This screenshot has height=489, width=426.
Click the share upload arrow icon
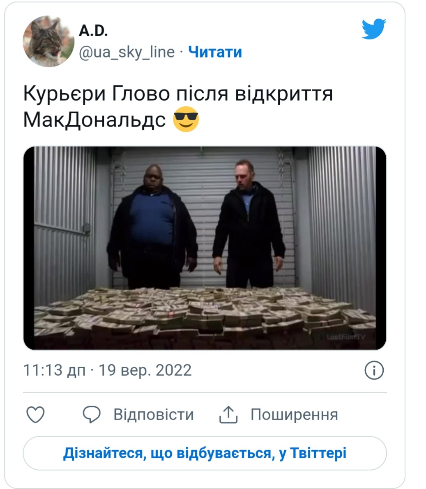tap(228, 414)
